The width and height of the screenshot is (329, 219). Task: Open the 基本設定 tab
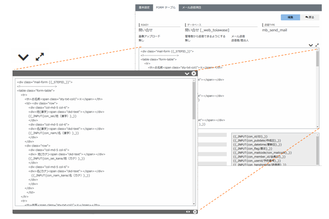[144, 8]
